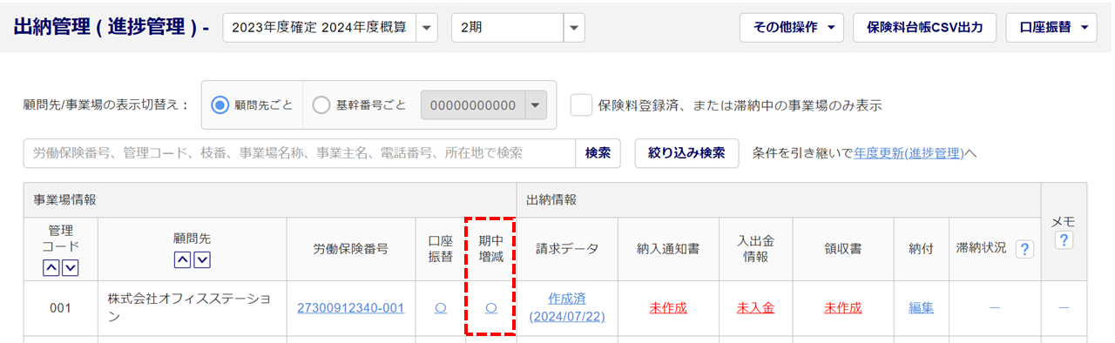Expand the その他操作 dropdown menu
The height and width of the screenshot is (343, 1115).
tap(792, 27)
